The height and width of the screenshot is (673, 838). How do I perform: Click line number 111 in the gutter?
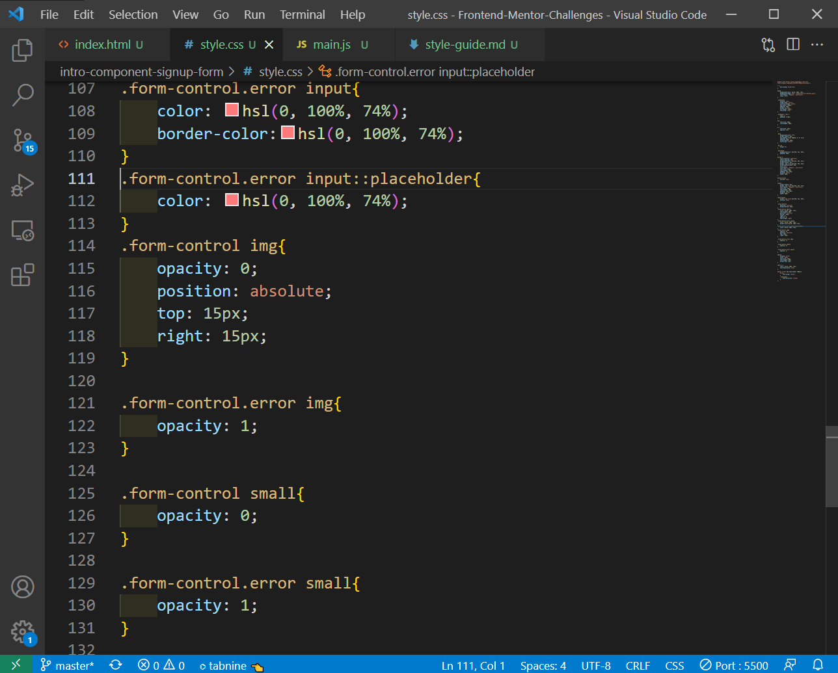[x=81, y=178]
